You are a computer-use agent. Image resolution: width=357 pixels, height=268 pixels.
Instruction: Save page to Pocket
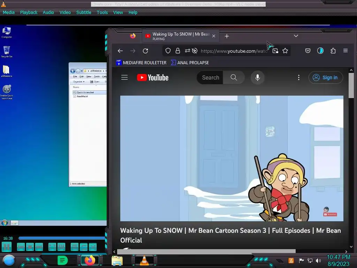click(x=307, y=51)
